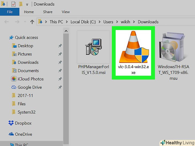Unpin Pictures using its pin icon

point(60,54)
